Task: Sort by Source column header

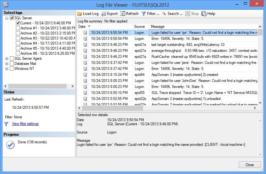Action: tap(140, 27)
